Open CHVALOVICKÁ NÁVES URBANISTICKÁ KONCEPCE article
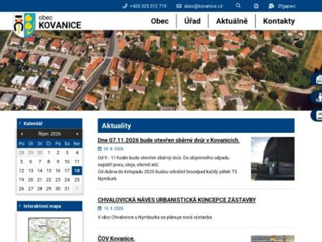The width and height of the screenshot is (322, 242). point(176,200)
